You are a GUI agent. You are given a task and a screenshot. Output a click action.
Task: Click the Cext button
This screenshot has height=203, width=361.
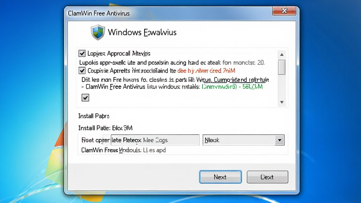[267, 177]
